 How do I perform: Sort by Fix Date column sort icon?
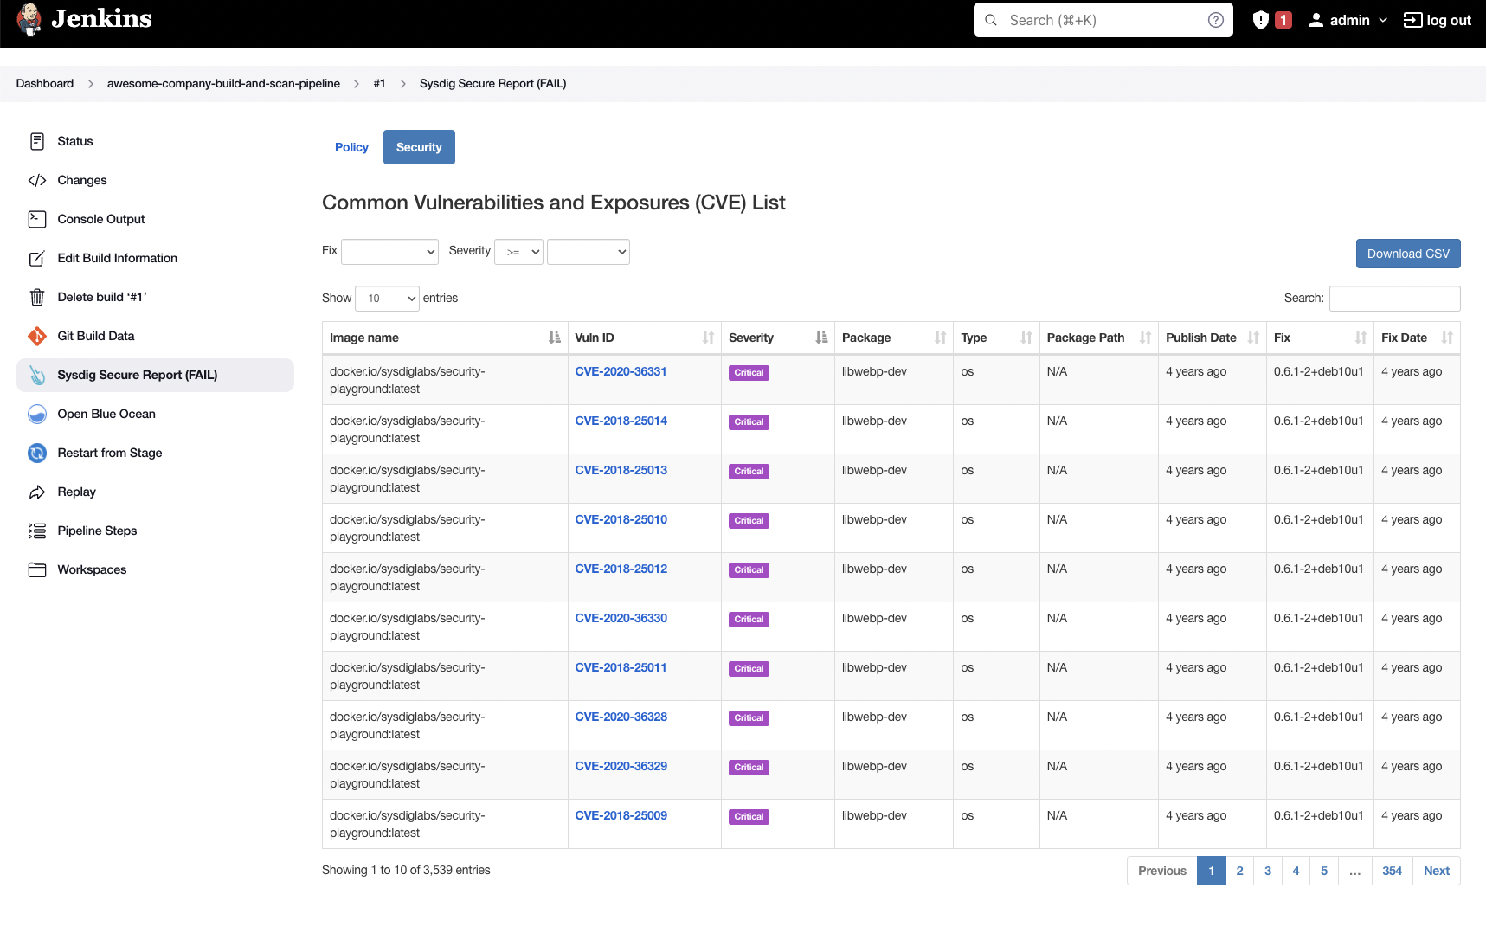1448,338
